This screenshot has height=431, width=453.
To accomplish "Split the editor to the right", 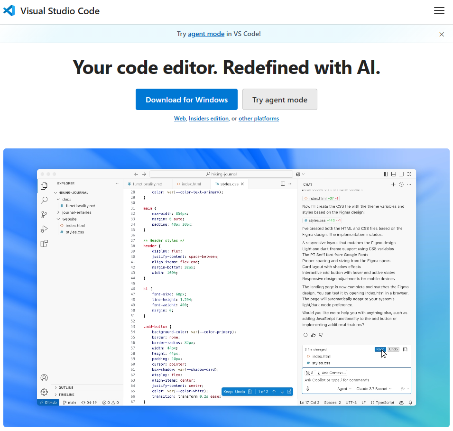I will pos(283,184).
